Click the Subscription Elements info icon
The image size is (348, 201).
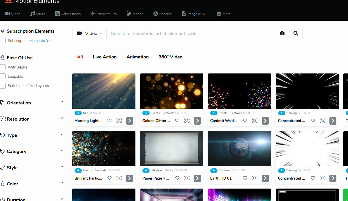(x=48, y=41)
